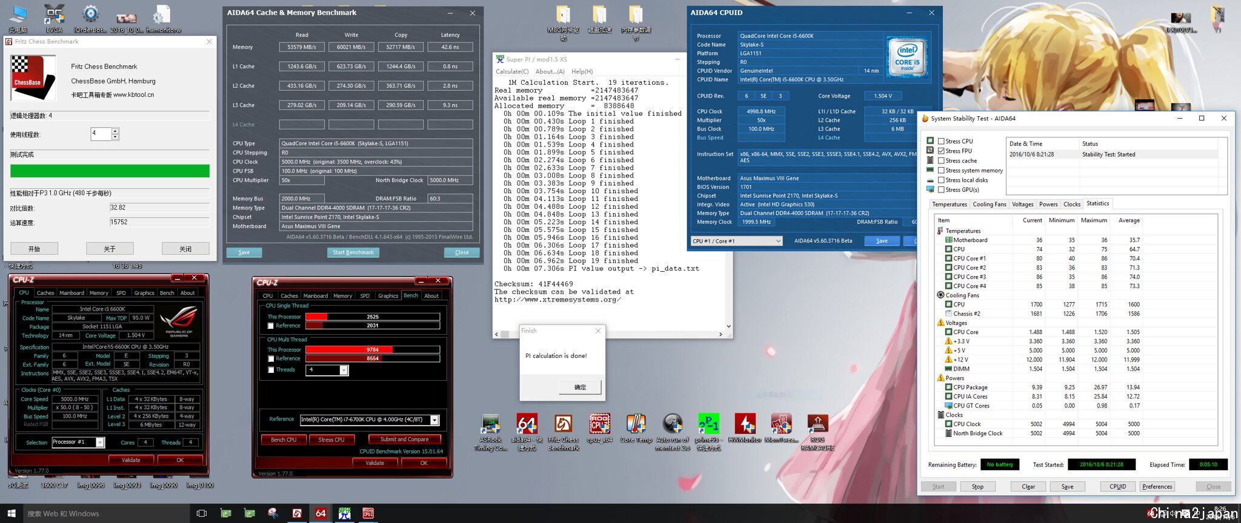The width and height of the screenshot is (1241, 523).
Task: Switch to the Temperatures tab in System Stability Test
Action: (x=949, y=205)
